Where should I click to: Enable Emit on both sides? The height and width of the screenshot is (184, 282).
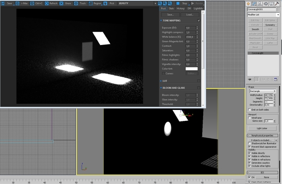pyautogui.click(x=249, y=109)
